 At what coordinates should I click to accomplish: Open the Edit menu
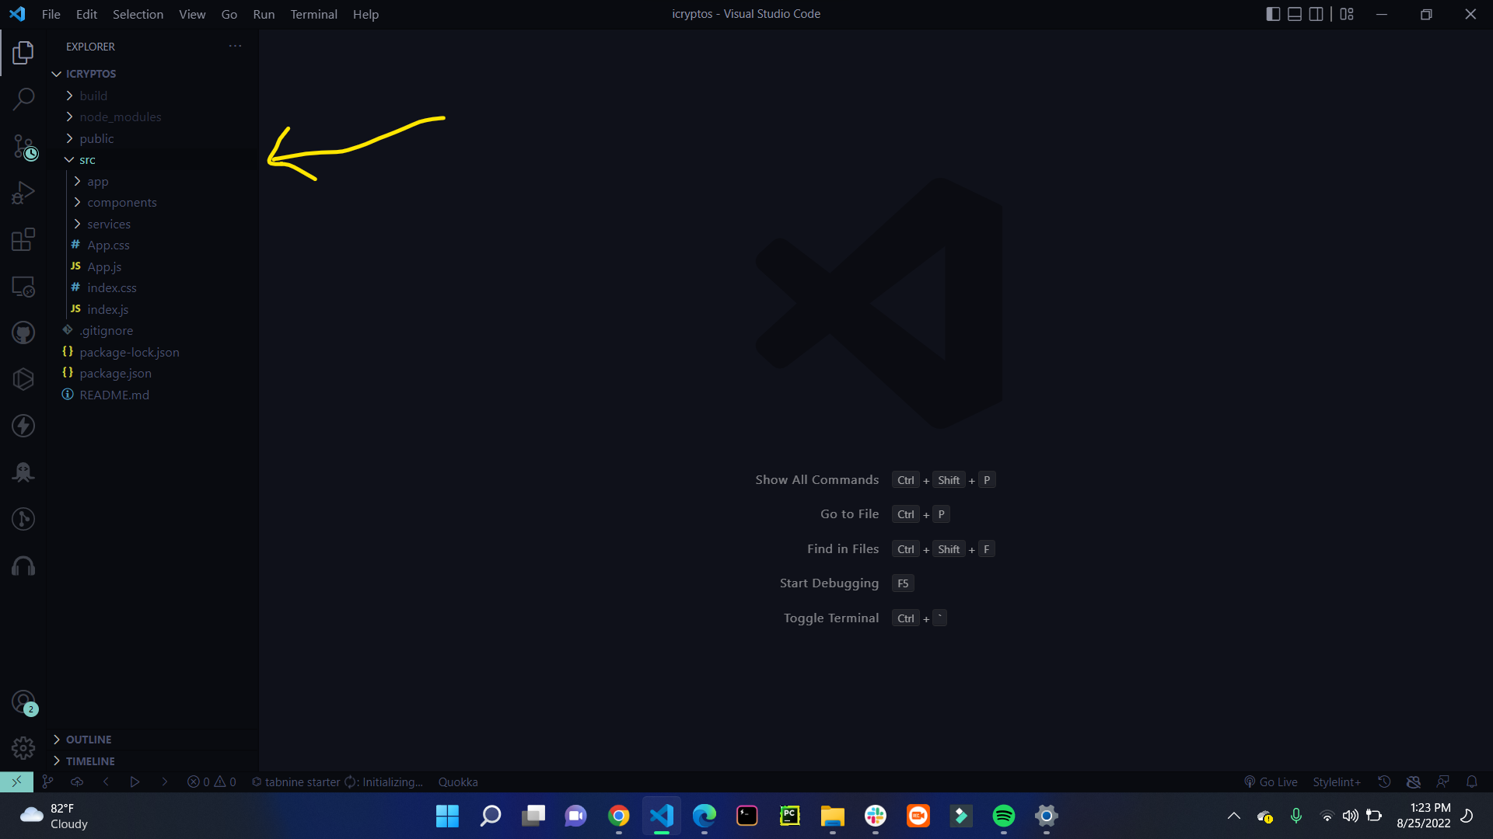(x=86, y=14)
